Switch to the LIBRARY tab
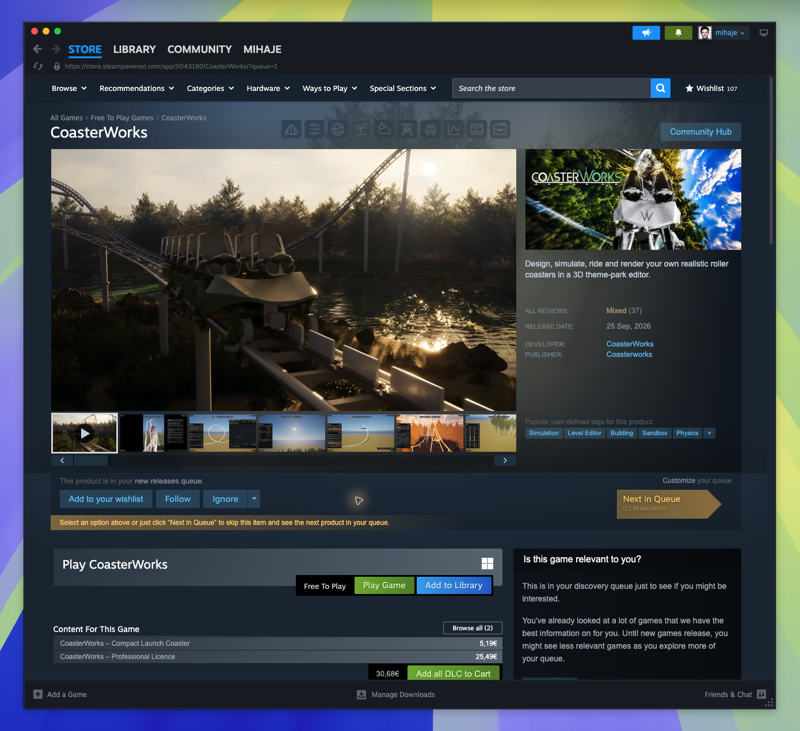 [135, 50]
